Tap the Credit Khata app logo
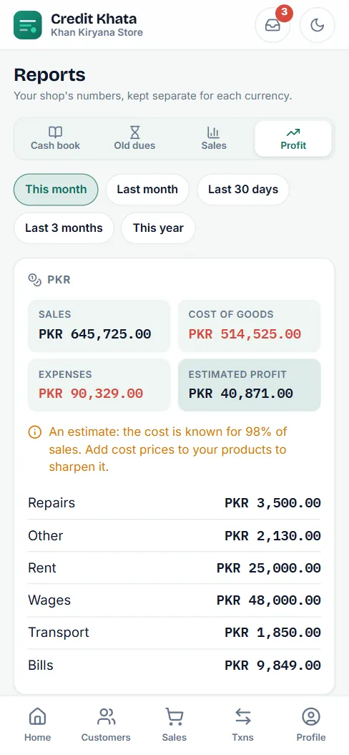This screenshot has height=755, width=349. click(x=28, y=25)
